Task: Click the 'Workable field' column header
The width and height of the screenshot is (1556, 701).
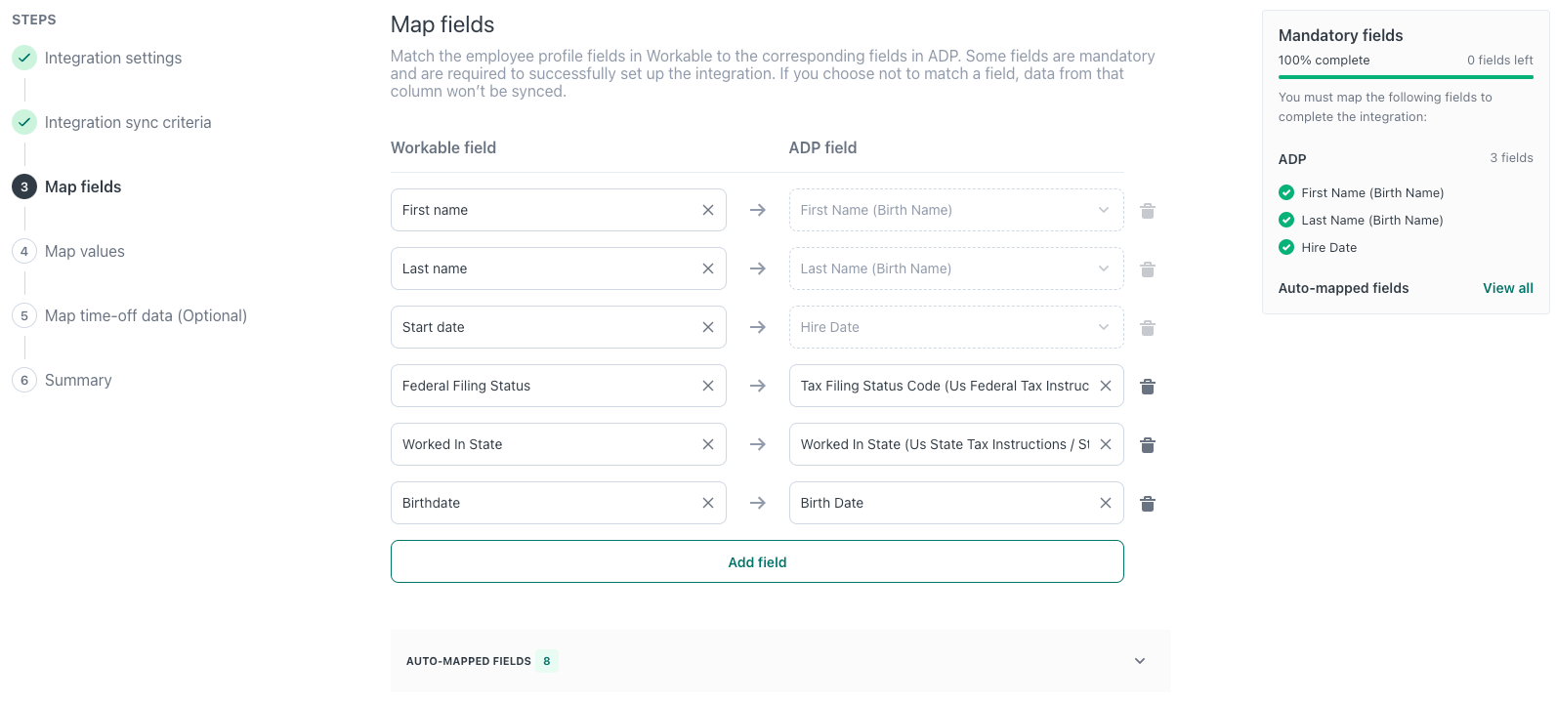Action: (x=443, y=147)
